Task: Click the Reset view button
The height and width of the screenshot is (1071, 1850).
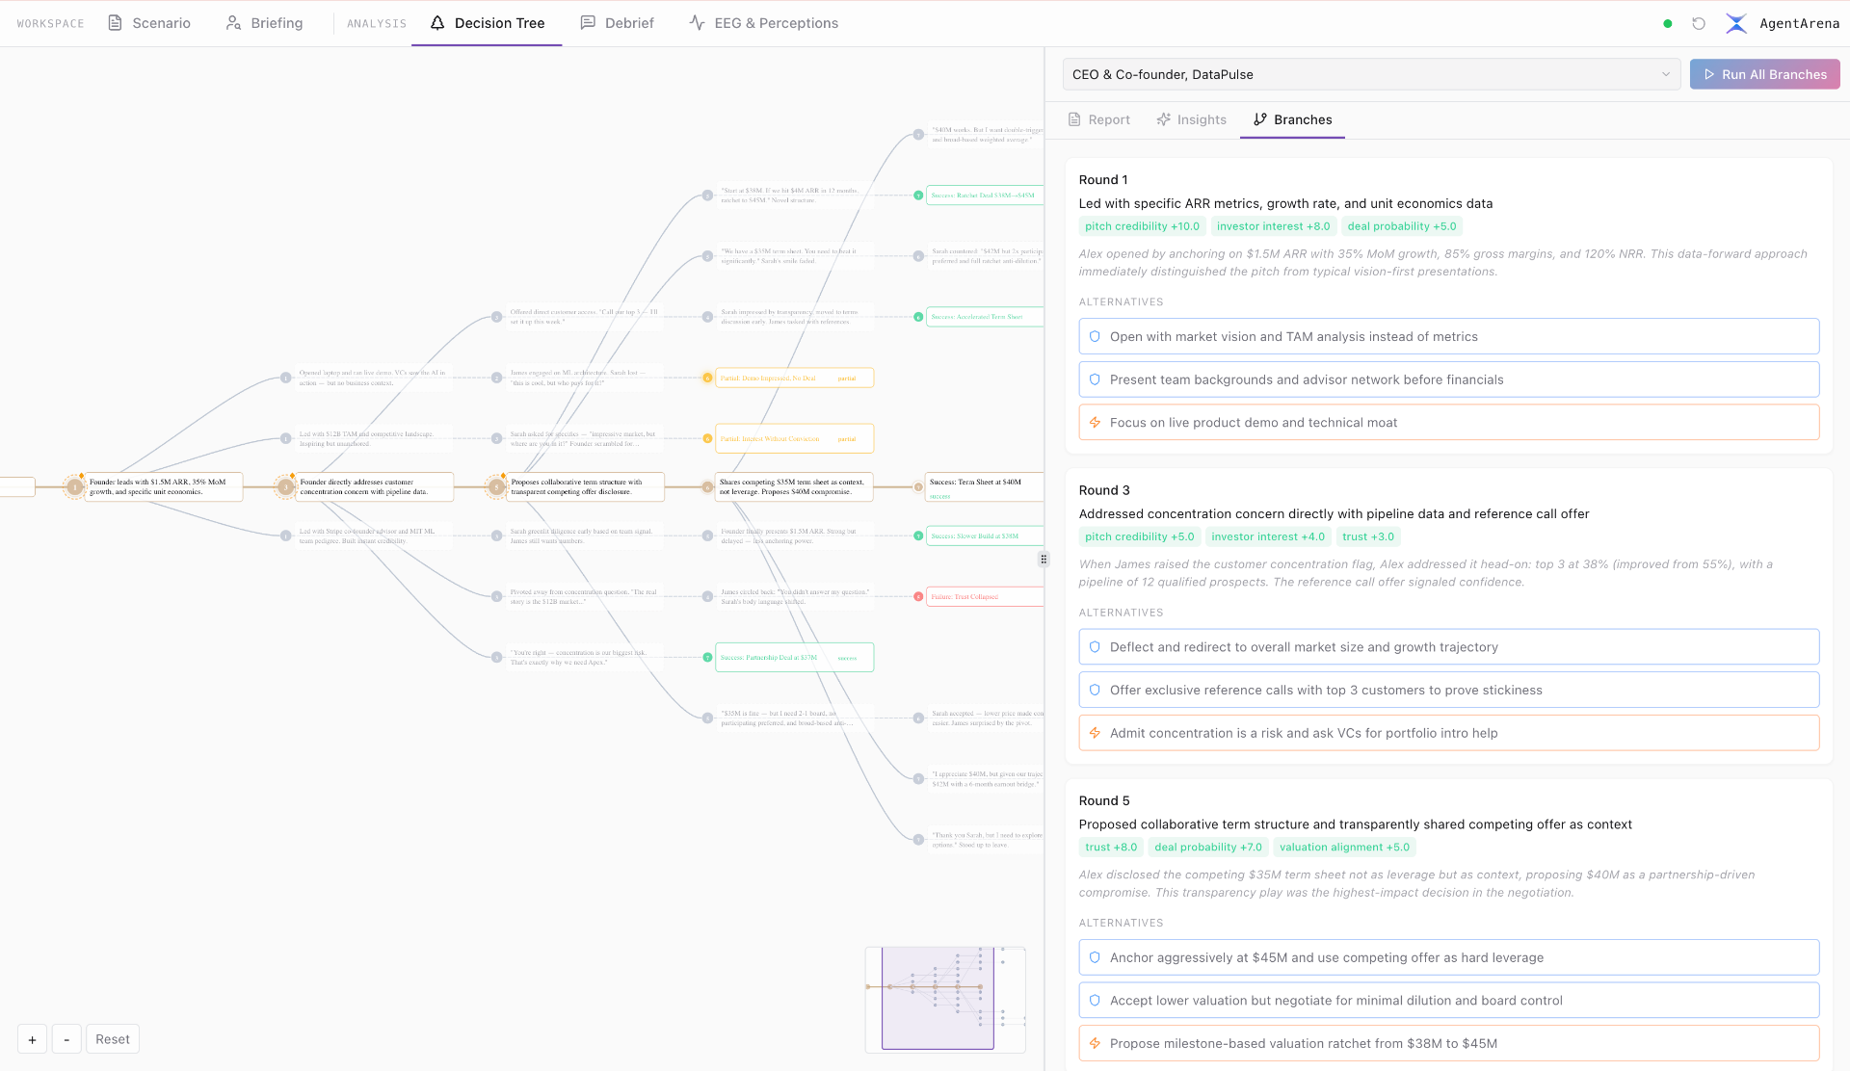Action: [x=113, y=1039]
